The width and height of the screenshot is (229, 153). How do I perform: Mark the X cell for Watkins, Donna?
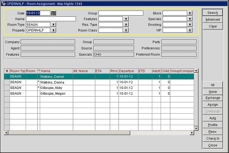point(7,82)
